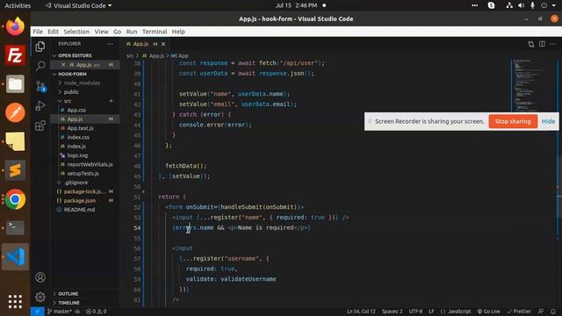Click Prettier status bar item

(x=519, y=312)
